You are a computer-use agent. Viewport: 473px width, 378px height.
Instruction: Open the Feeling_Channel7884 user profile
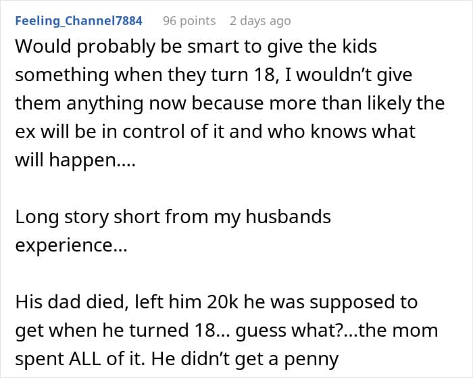pyautogui.click(x=78, y=20)
